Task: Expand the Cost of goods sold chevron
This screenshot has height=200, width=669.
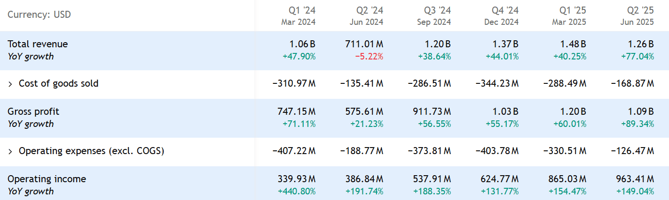Action: pos(10,84)
